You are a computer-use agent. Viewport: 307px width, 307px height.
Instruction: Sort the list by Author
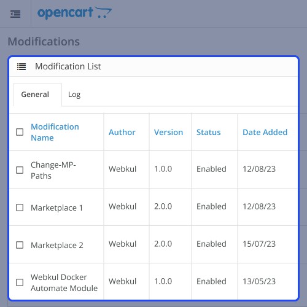tap(122, 132)
